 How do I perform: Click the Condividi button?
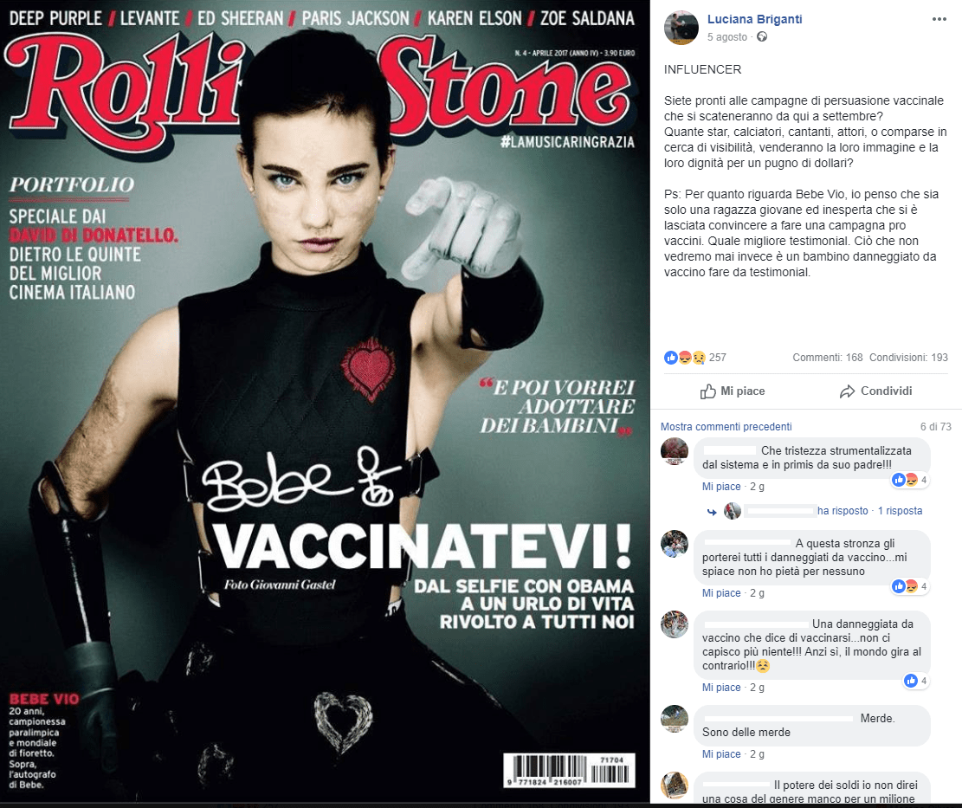coord(875,391)
